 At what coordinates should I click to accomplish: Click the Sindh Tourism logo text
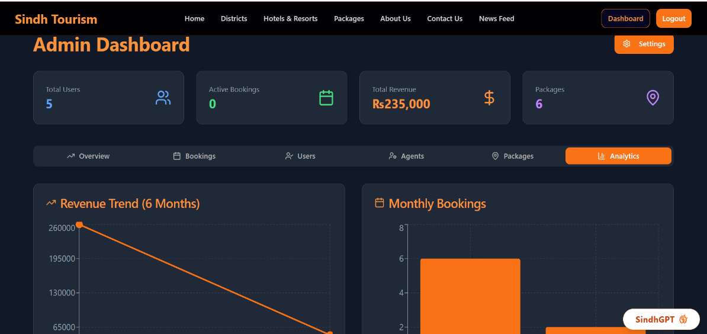click(x=56, y=19)
